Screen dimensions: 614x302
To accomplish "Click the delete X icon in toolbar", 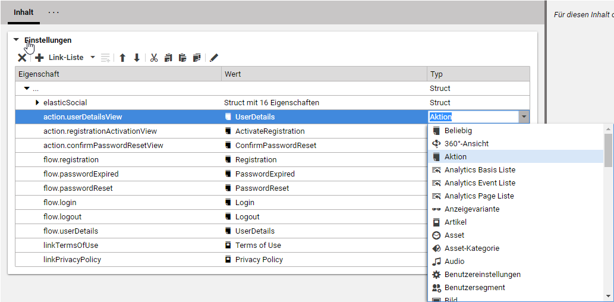I will 22,58.
